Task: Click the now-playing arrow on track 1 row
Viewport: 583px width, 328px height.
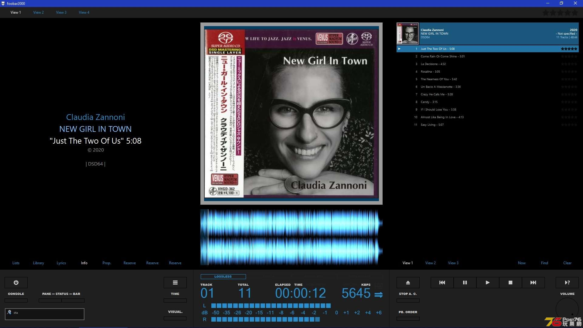Action: (399, 49)
